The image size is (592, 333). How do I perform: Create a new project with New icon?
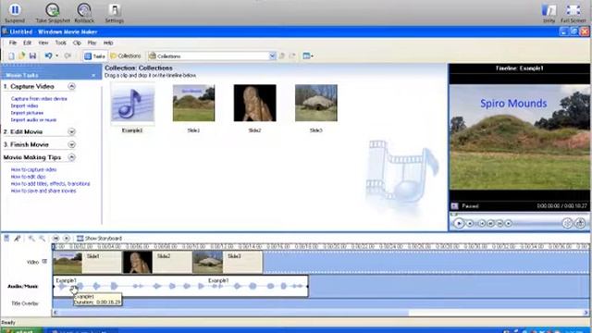coord(11,55)
